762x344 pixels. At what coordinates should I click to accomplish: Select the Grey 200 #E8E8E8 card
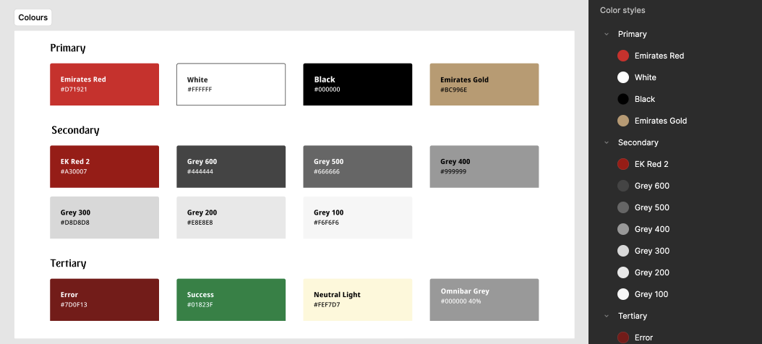coord(231,218)
